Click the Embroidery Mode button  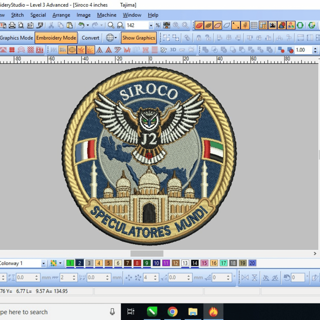tap(56, 38)
